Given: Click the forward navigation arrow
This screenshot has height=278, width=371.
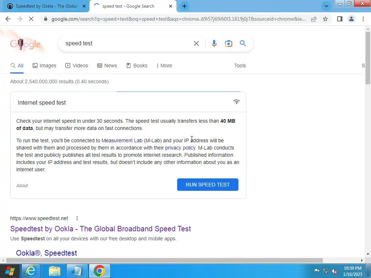Looking at the screenshot, I should 20,19.
